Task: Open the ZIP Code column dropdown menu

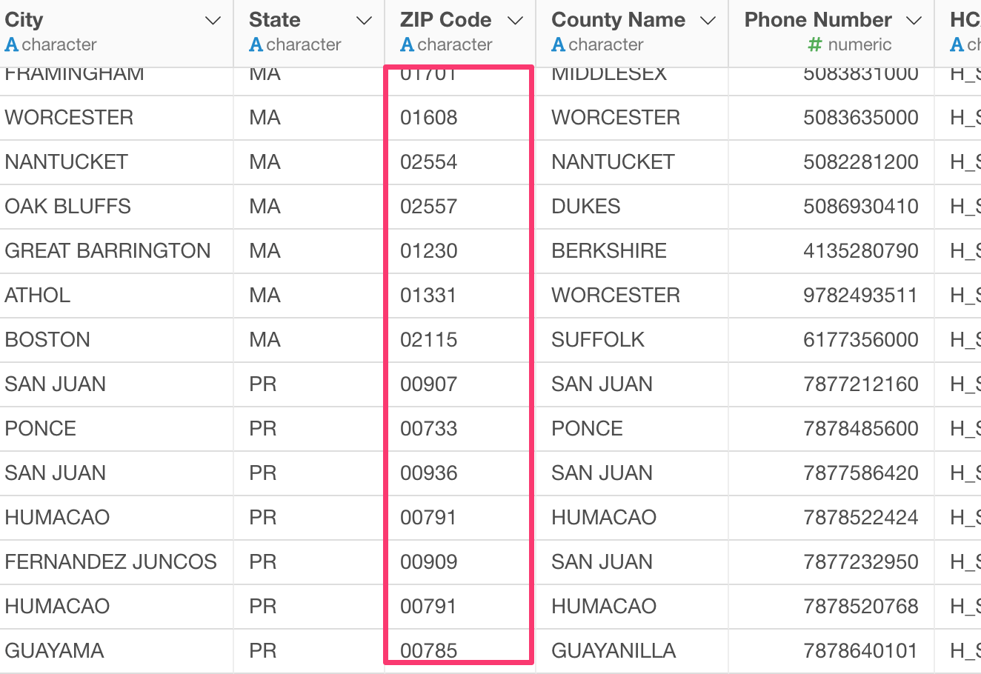Action: 515,21
